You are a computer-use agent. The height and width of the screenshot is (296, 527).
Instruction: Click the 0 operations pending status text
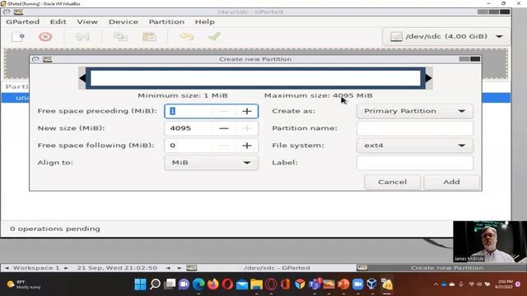[x=55, y=229]
